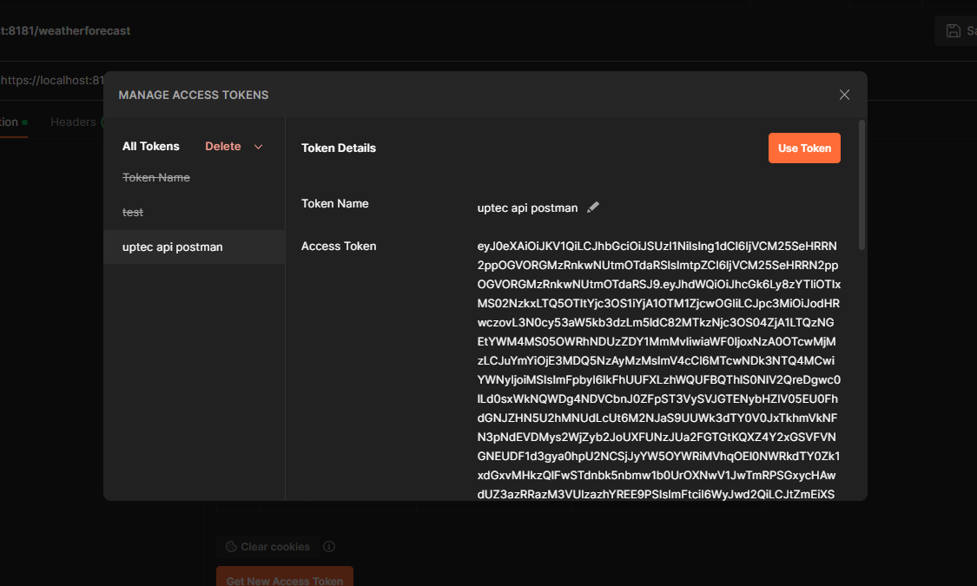Close the Manage Access Tokens dialog
Viewport: 977px width, 586px height.
click(x=844, y=95)
